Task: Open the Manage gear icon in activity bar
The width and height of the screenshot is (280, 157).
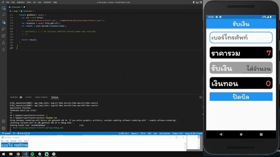Action: tap(3, 128)
